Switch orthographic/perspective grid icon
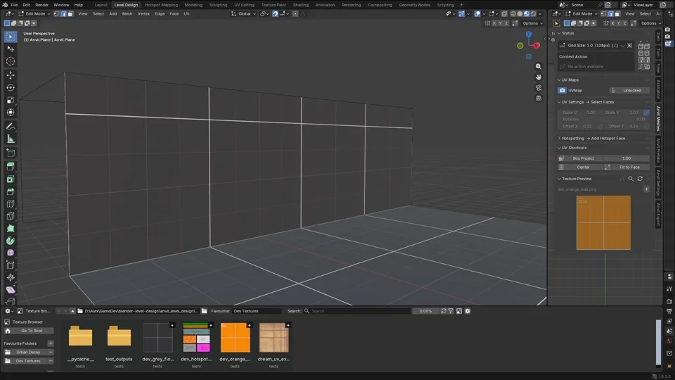This screenshot has height=380, width=675. (539, 99)
